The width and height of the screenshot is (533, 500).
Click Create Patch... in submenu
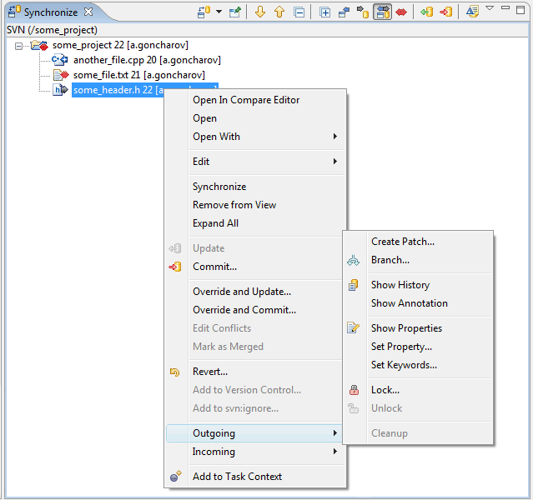[402, 242]
